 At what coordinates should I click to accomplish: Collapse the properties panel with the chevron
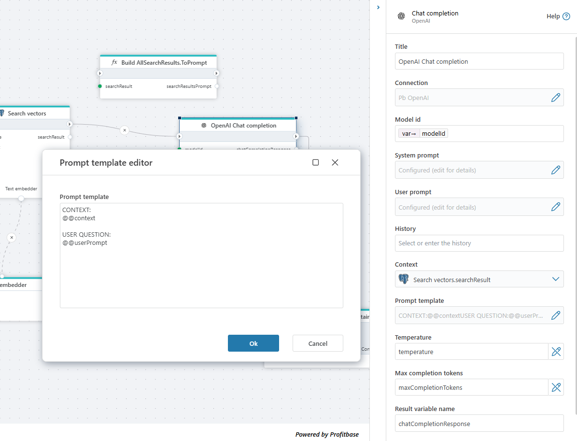click(378, 7)
